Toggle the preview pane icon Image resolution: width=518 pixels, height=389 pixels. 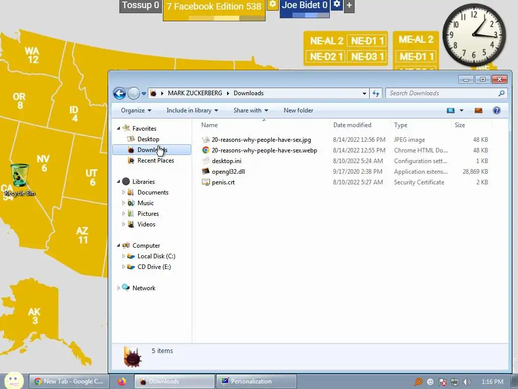[479, 110]
